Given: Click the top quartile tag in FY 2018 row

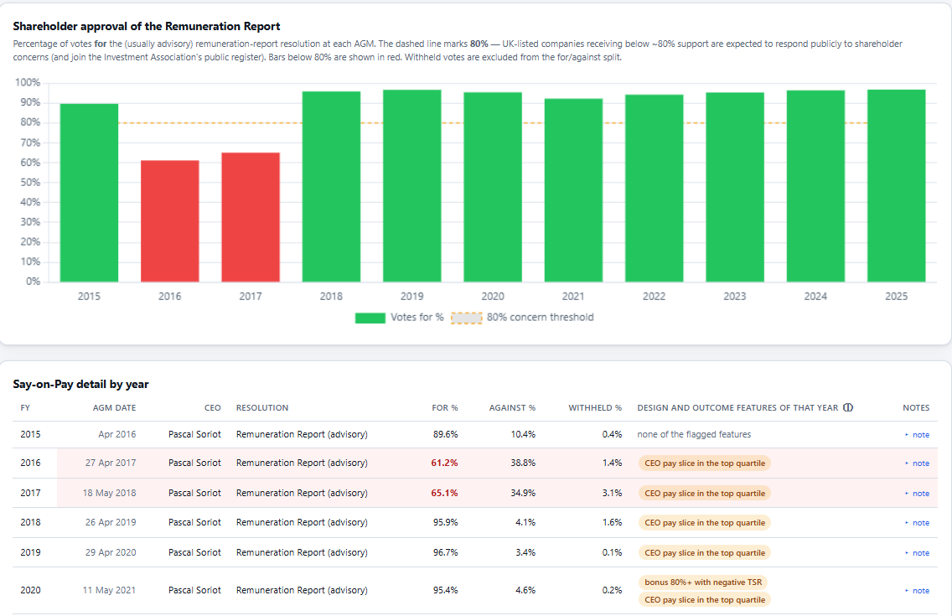Looking at the screenshot, I should 705,523.
